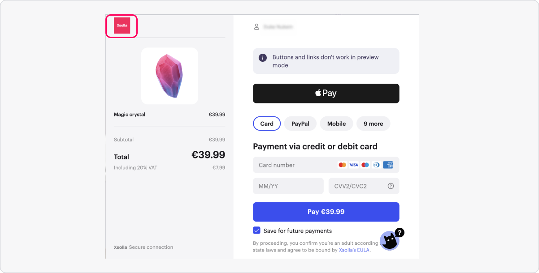Toggle Save for future payments checkbox
Screen dimensions: 539x273
[x=257, y=230]
